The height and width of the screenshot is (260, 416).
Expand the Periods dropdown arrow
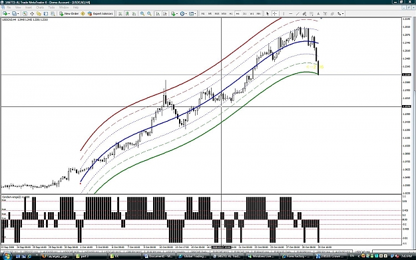pos(186,13)
